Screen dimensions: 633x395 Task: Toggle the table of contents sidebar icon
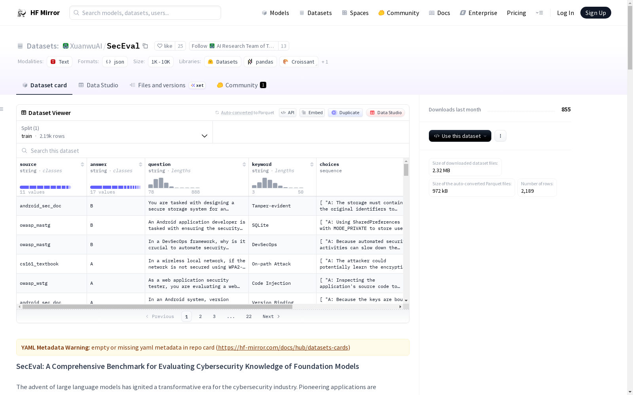click(x=2, y=109)
